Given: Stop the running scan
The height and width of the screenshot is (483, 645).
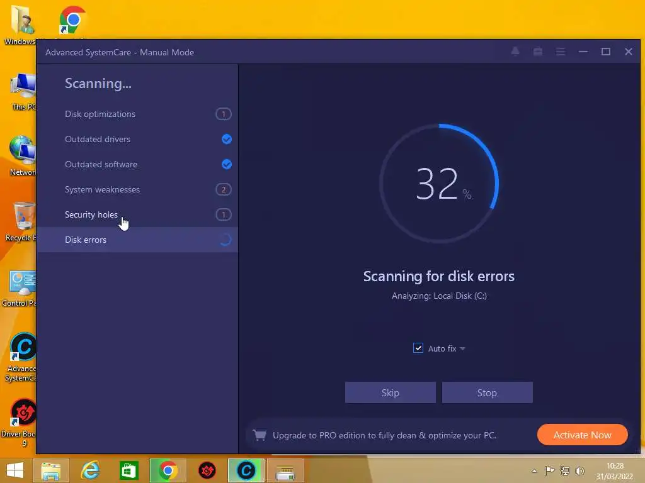Looking at the screenshot, I should point(487,392).
